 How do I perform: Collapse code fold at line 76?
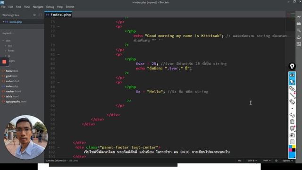[59, 26]
